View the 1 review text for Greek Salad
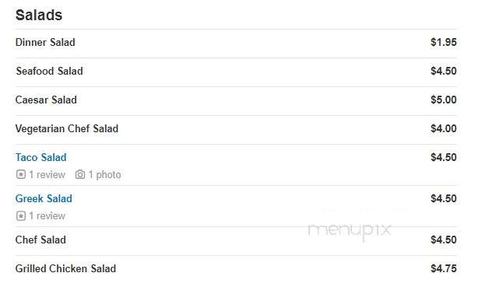The image size is (489, 294). click(47, 215)
